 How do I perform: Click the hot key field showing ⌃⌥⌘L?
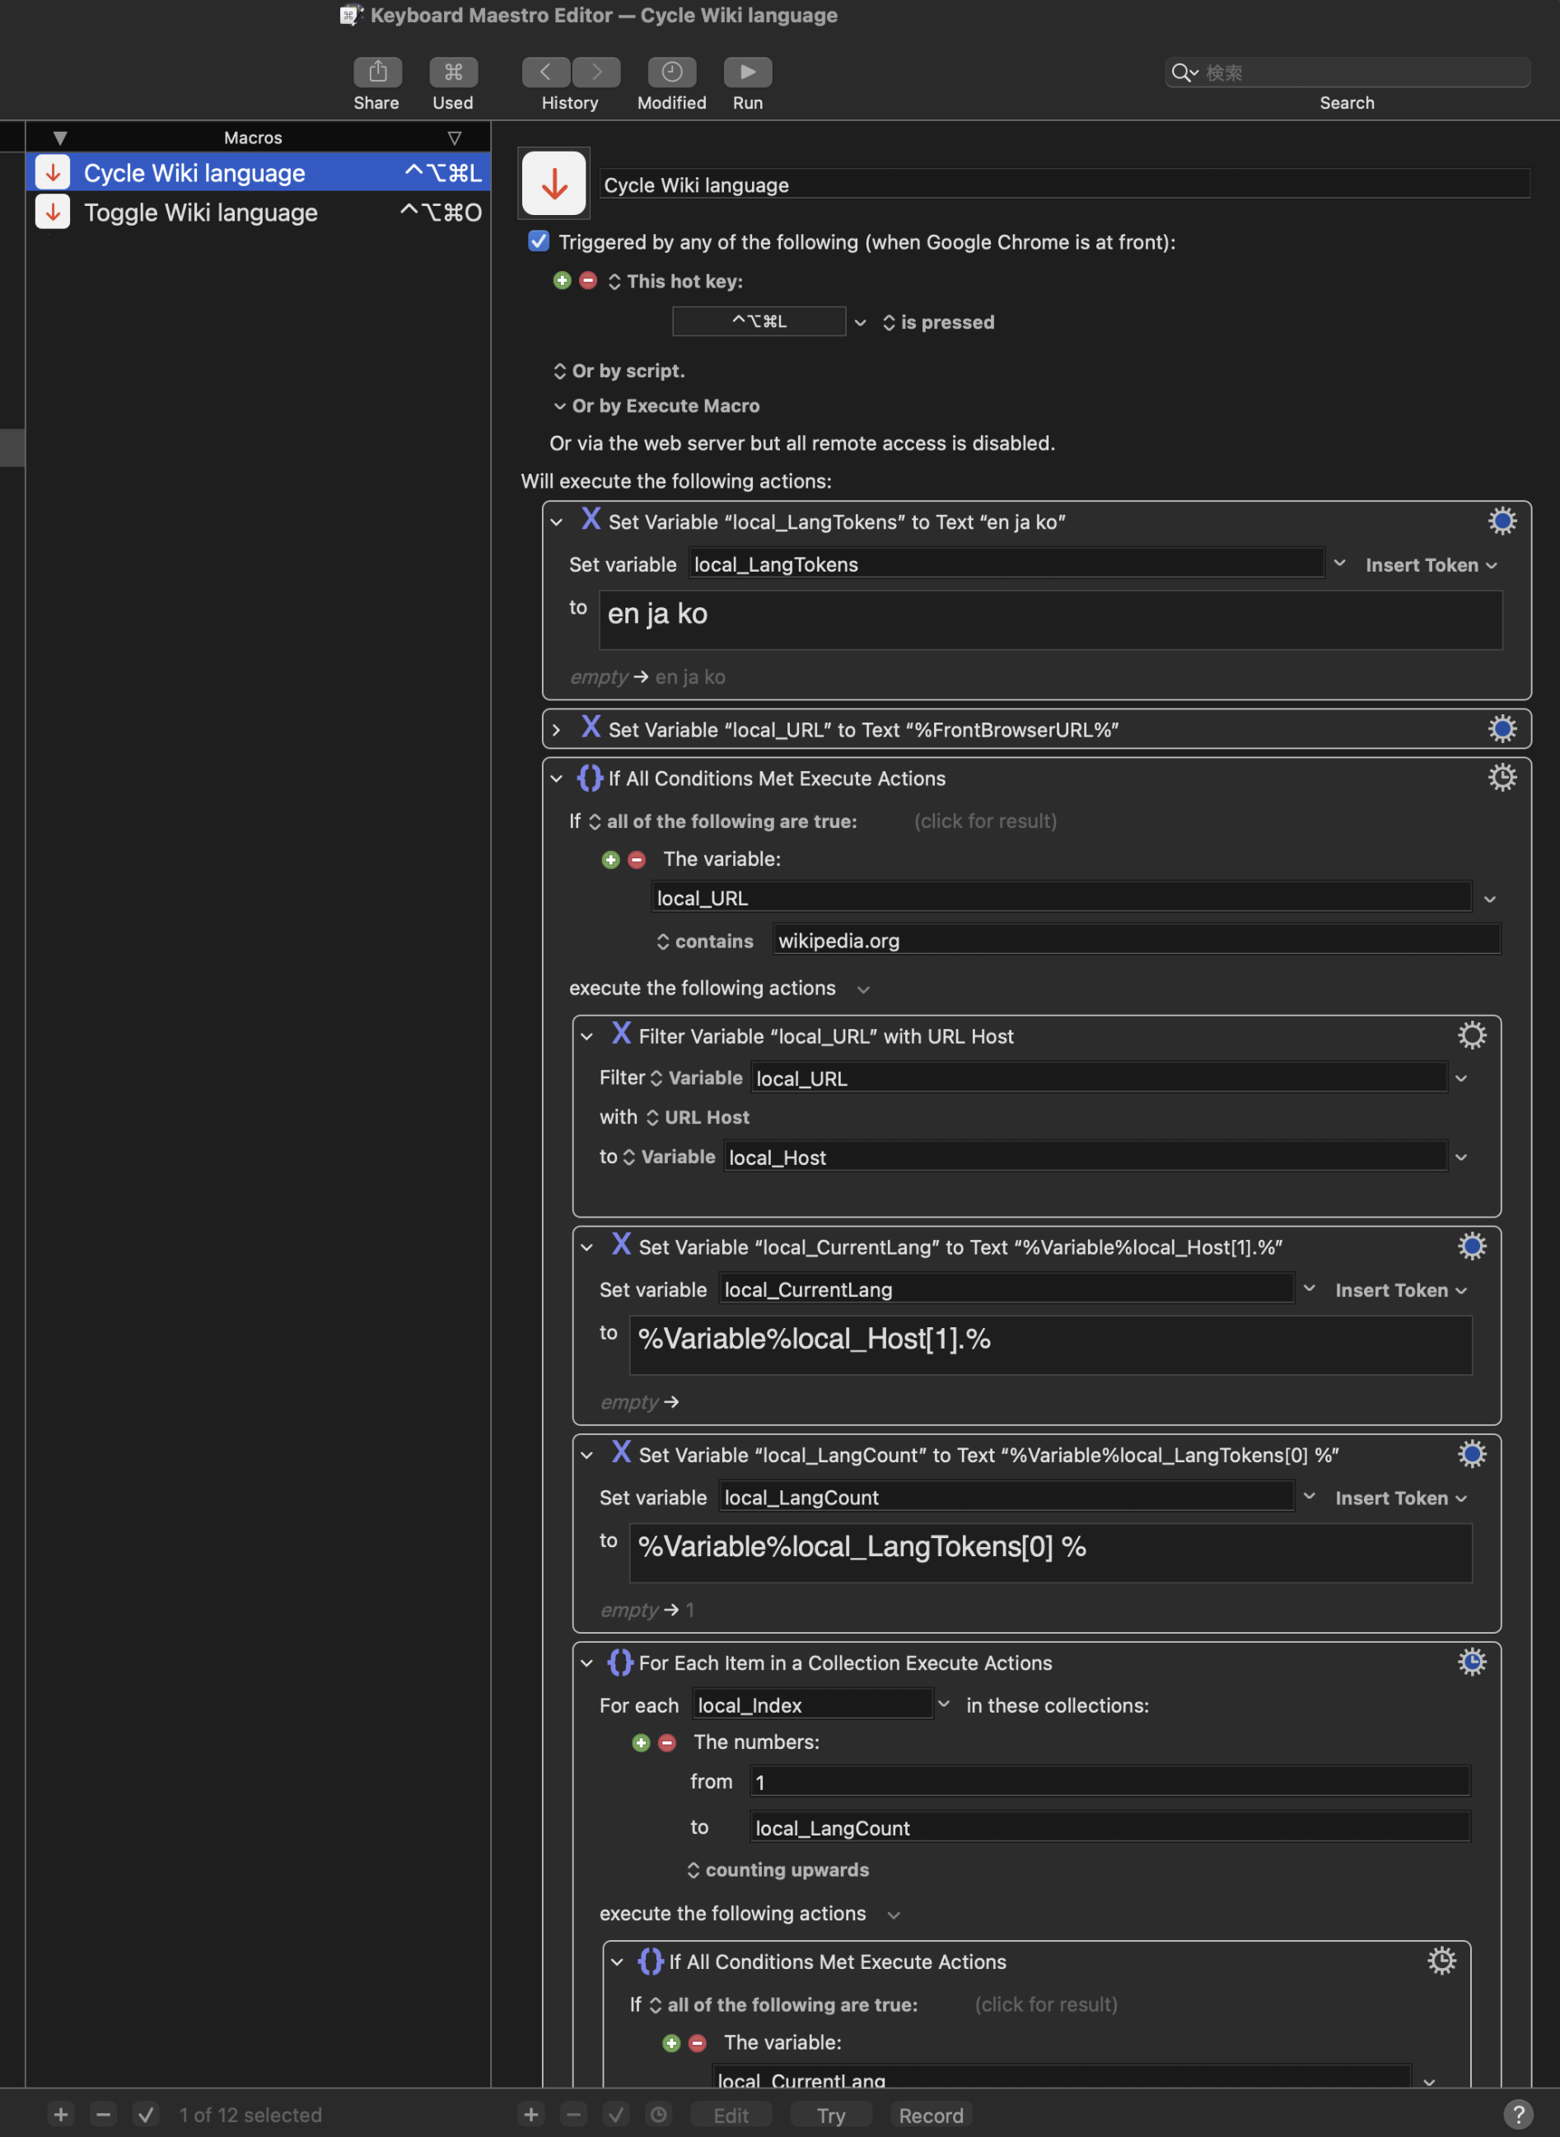(x=759, y=321)
